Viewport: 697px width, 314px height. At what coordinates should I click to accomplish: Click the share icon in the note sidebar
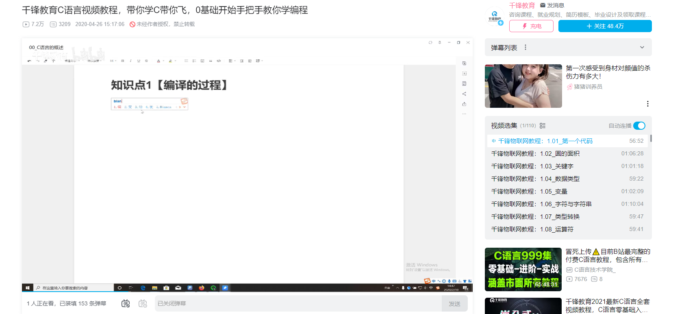click(464, 94)
